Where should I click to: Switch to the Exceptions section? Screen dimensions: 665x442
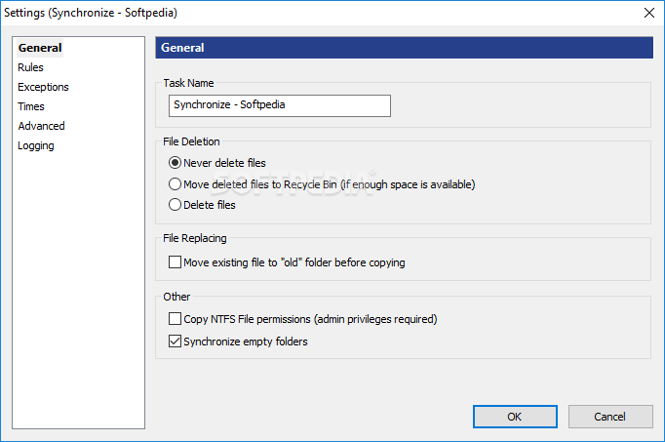pos(43,87)
